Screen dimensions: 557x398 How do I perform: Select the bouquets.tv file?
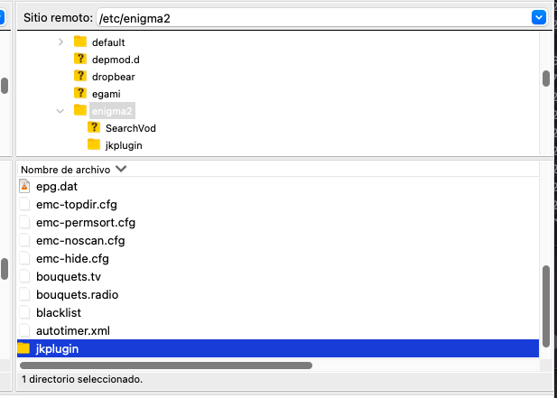[61, 276]
